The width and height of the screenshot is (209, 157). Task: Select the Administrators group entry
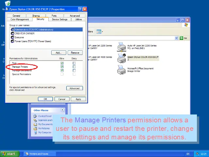pyautogui.click(x=46, y=29)
